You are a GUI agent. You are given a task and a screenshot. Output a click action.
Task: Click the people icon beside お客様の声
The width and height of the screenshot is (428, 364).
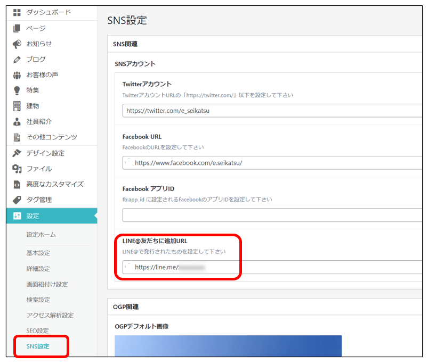[17, 75]
